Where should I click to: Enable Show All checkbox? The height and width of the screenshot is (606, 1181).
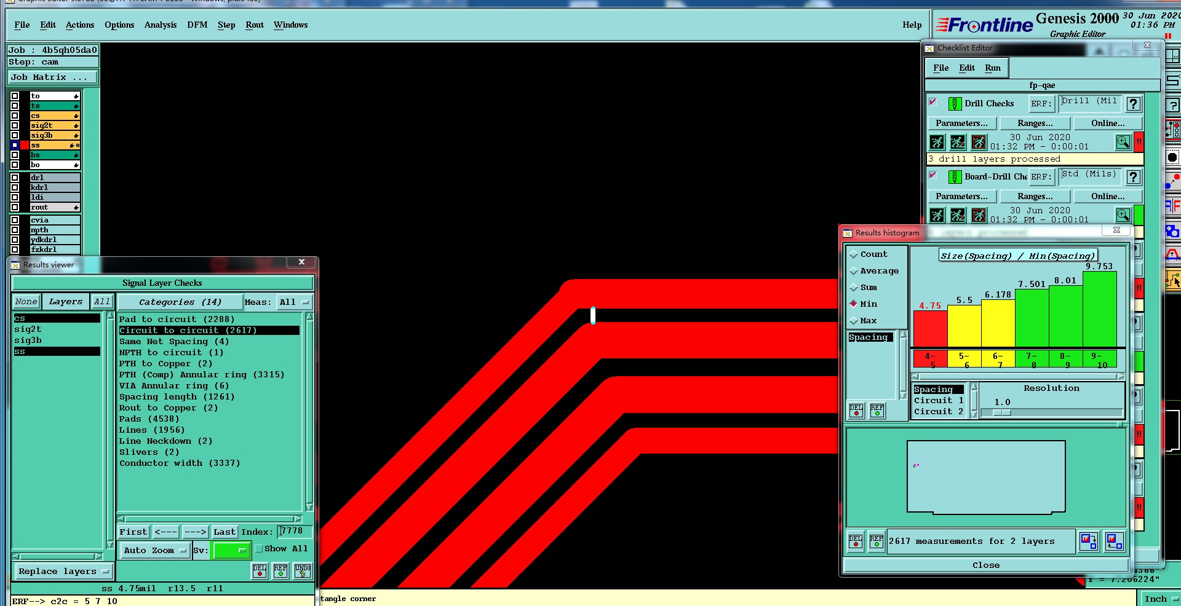click(259, 549)
